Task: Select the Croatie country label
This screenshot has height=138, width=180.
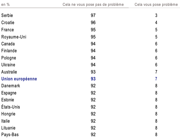Action: pyautogui.click(x=8, y=23)
